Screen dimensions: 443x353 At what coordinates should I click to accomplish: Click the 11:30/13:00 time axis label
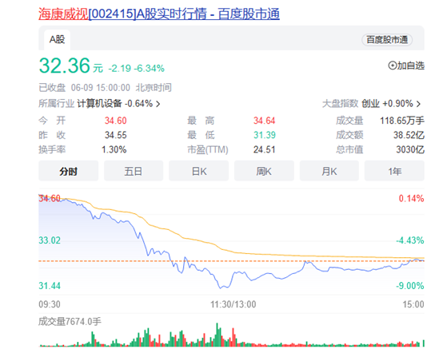coord(233,304)
